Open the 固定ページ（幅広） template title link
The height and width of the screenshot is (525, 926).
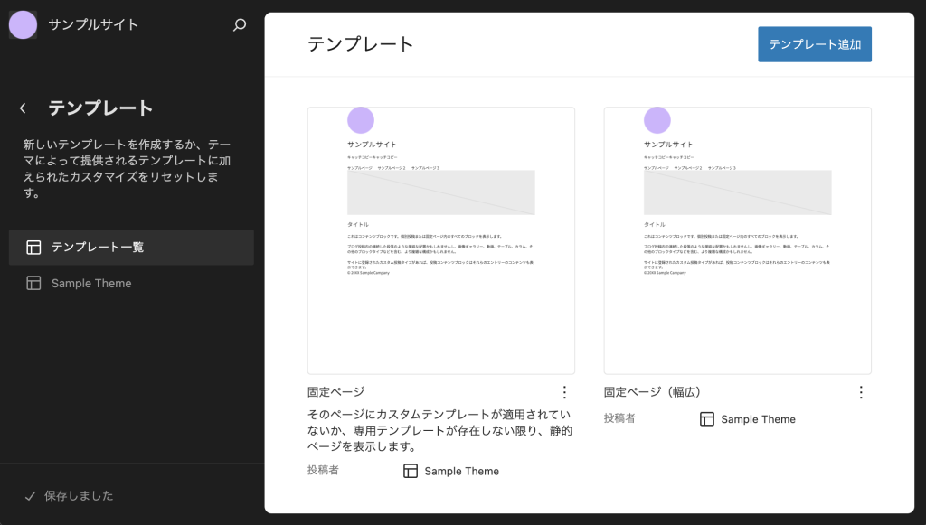[652, 392]
